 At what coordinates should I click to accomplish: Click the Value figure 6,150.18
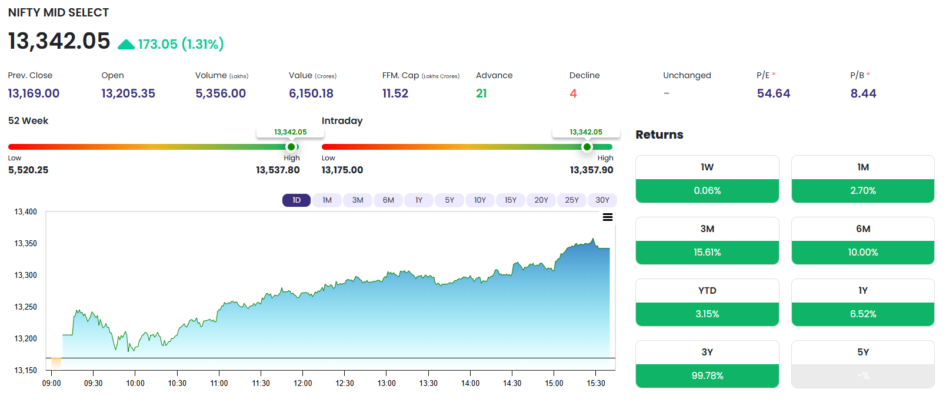(311, 93)
